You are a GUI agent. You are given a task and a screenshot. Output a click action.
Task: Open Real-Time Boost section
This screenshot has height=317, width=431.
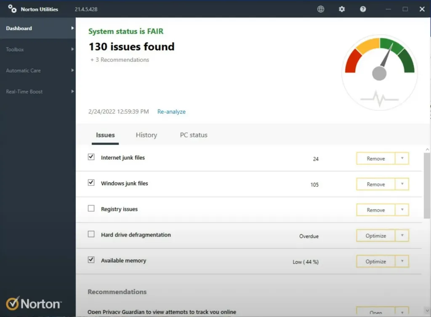click(37, 92)
